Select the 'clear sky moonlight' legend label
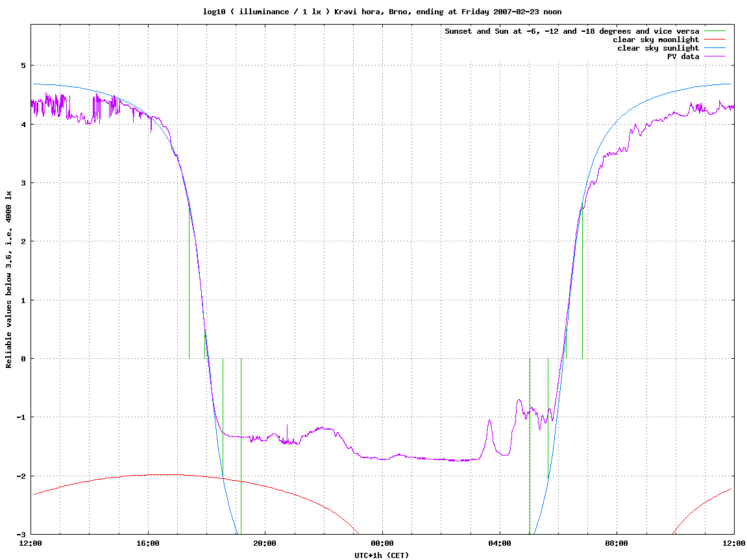 coord(655,40)
